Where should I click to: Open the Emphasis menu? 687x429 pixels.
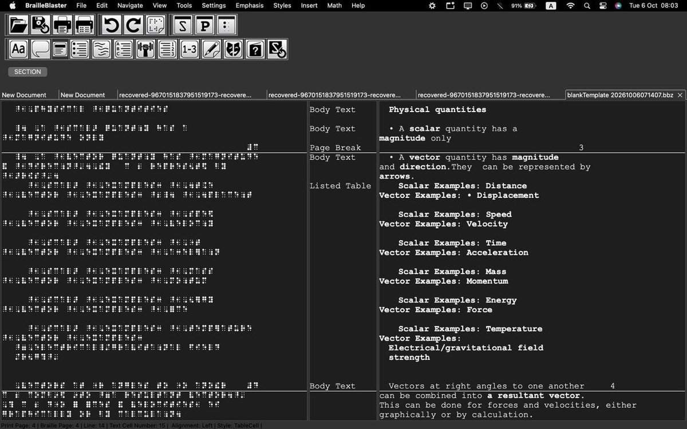tap(250, 5)
